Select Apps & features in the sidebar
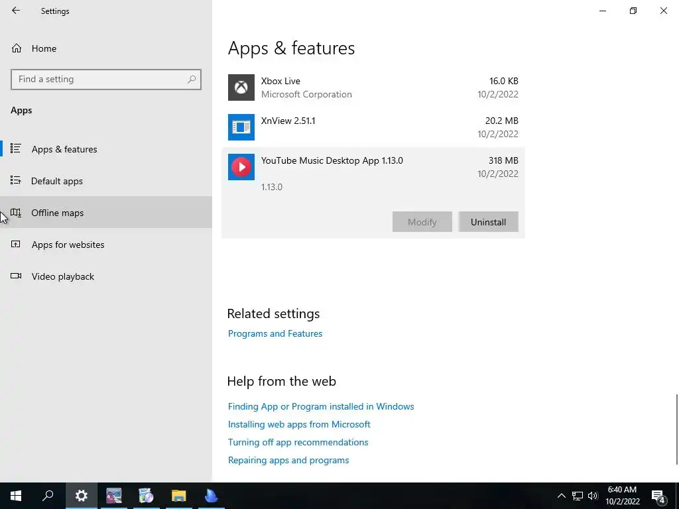679x509 pixels. [106, 149]
